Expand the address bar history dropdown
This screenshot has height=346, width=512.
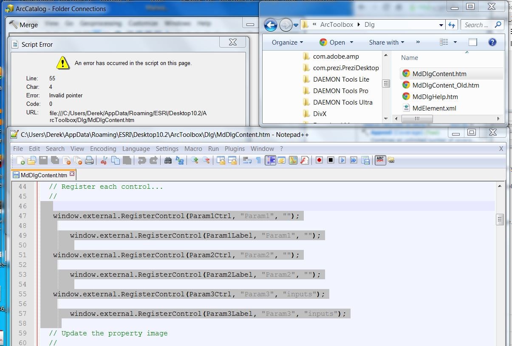pyautogui.click(x=441, y=25)
